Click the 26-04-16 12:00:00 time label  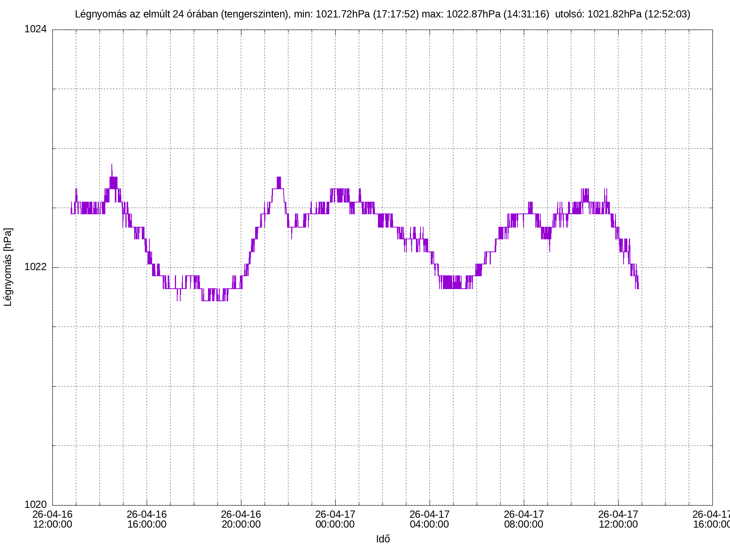point(52,519)
